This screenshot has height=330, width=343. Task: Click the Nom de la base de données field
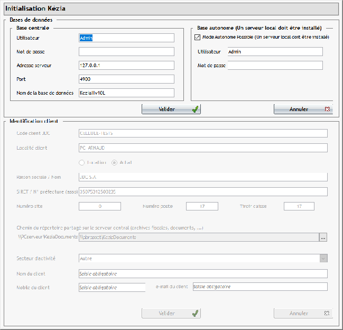click(x=126, y=93)
